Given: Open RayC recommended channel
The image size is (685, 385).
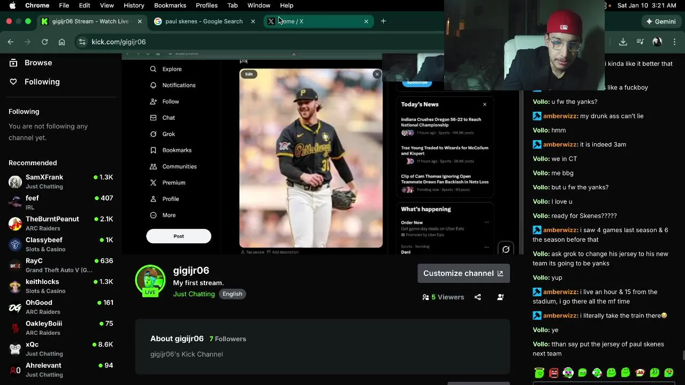Looking at the screenshot, I should pyautogui.click(x=61, y=265).
